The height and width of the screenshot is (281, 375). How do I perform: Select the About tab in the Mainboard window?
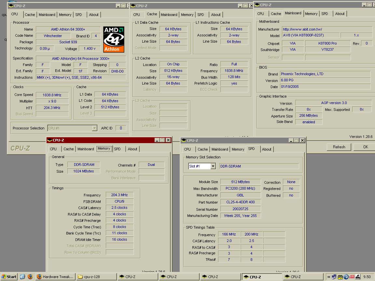(x=340, y=14)
